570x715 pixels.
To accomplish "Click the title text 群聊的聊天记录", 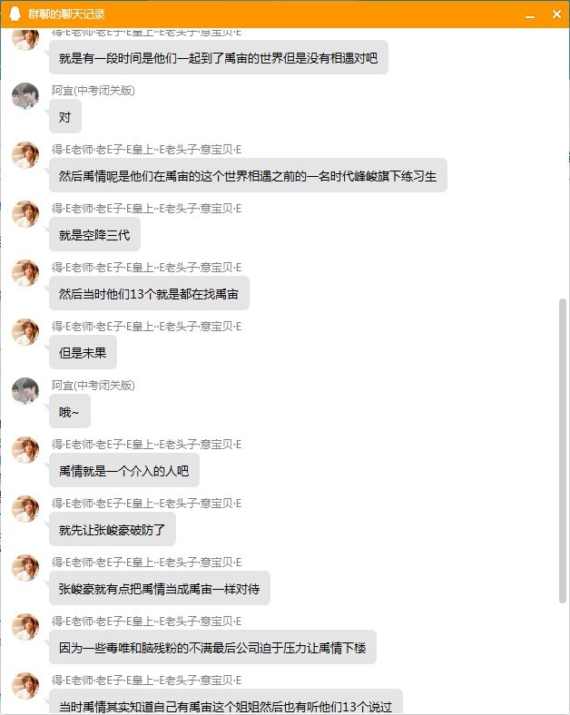I will [66, 15].
